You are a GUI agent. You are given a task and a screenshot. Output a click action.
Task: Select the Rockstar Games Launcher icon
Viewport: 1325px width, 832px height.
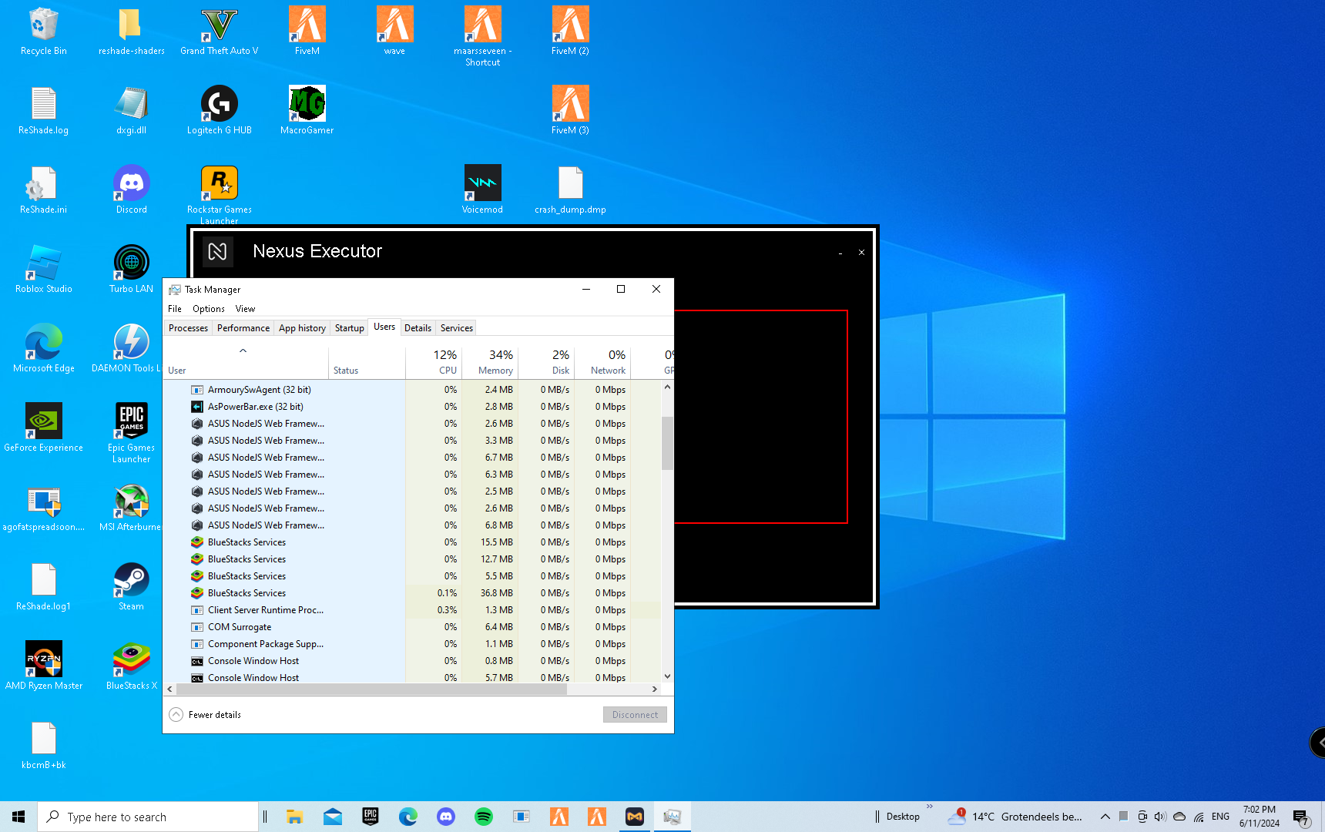tap(219, 184)
